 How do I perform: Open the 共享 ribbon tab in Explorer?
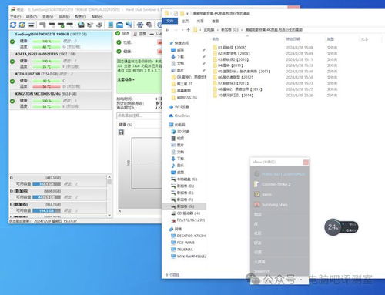click(x=200, y=21)
